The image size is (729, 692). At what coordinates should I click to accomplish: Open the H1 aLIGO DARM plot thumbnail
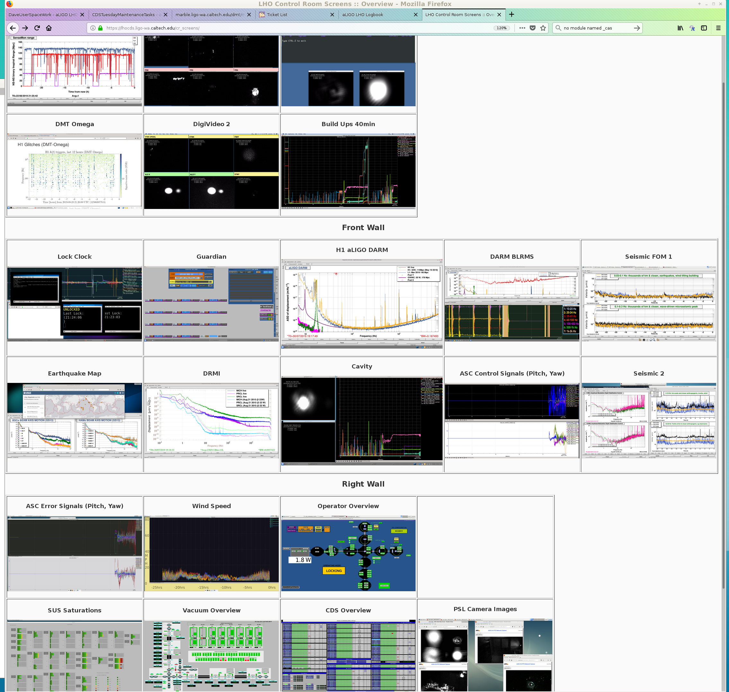tap(362, 304)
